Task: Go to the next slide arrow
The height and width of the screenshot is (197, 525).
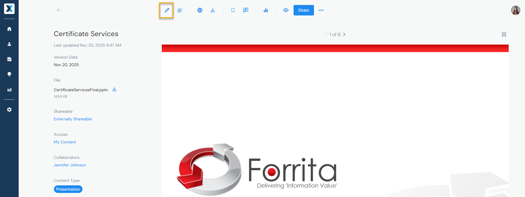Action: [344, 34]
